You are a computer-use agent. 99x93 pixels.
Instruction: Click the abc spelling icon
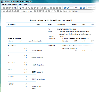(x=61, y=11)
